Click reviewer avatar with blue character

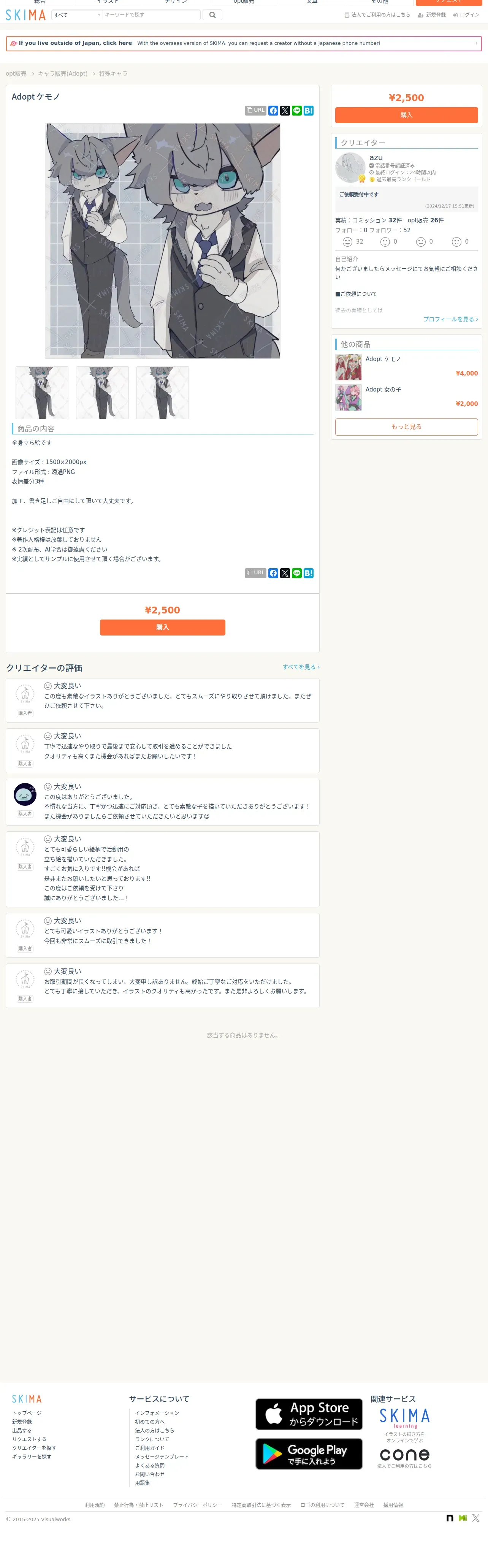click(x=25, y=795)
